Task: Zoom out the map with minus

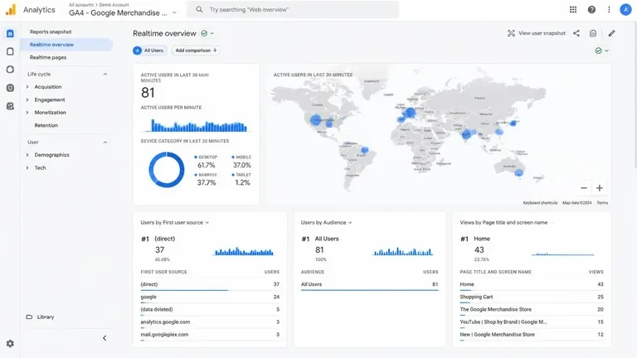Action: (584, 188)
